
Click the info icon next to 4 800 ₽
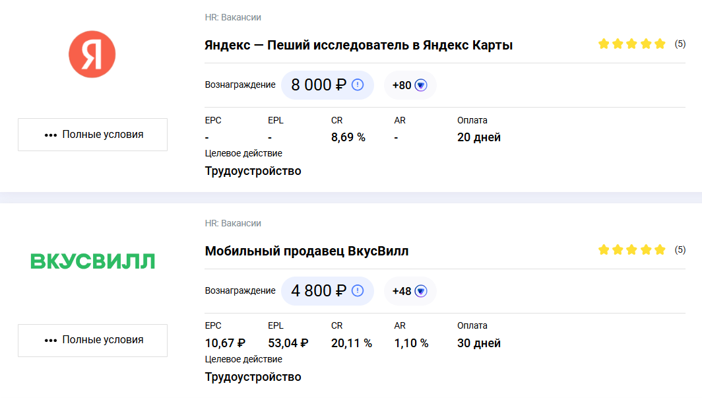(358, 290)
